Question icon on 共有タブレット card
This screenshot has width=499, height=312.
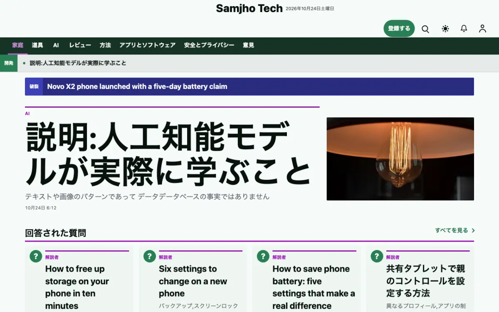(x=377, y=256)
